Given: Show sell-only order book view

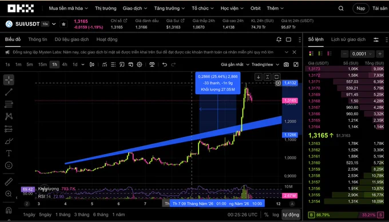Looking at the screenshot, I should point(330,54).
